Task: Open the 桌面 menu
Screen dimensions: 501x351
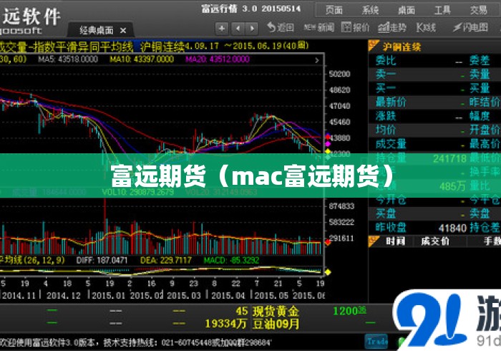Action: pyautogui.click(x=406, y=10)
